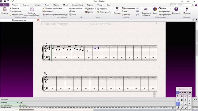Expand the Перейти к dropdown
Image resolution: width=198 pixels, height=111 pixels.
tap(170, 11)
